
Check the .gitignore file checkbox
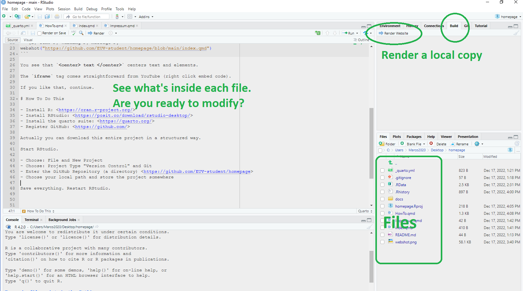(382, 178)
